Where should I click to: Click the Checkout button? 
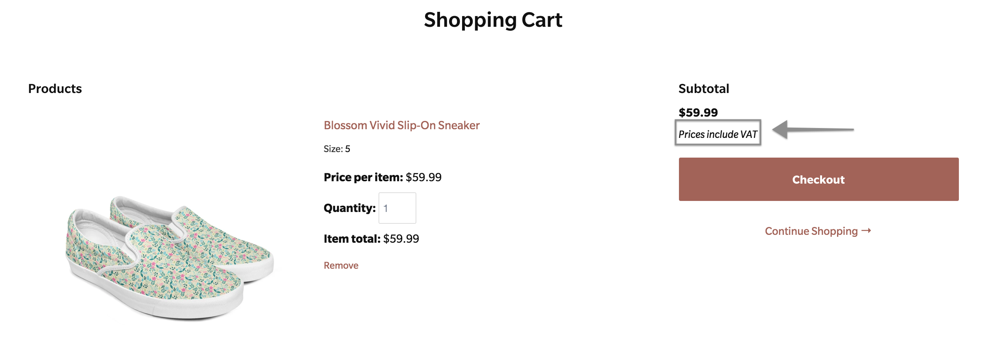pos(818,179)
